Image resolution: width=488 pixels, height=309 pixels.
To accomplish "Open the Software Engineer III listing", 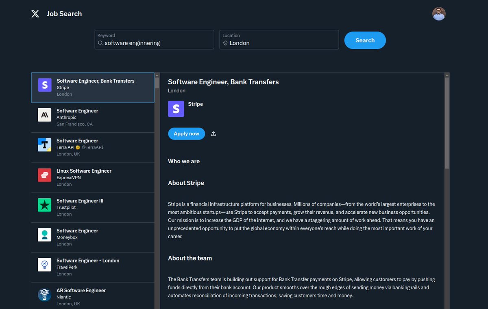I will pyautogui.click(x=93, y=208).
